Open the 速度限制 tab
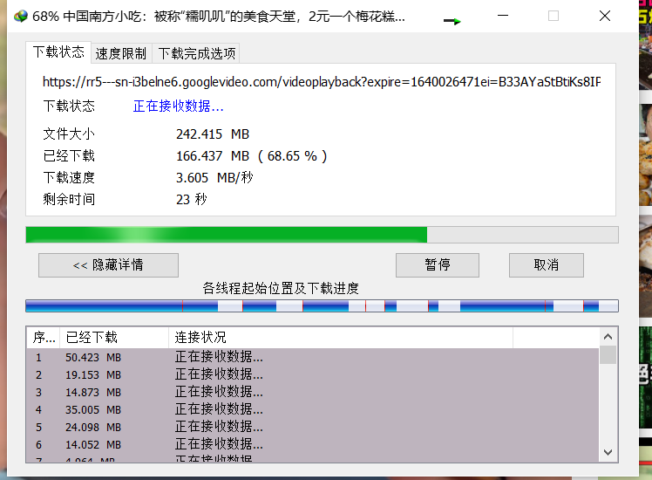The width and height of the screenshot is (652, 480). click(x=121, y=53)
